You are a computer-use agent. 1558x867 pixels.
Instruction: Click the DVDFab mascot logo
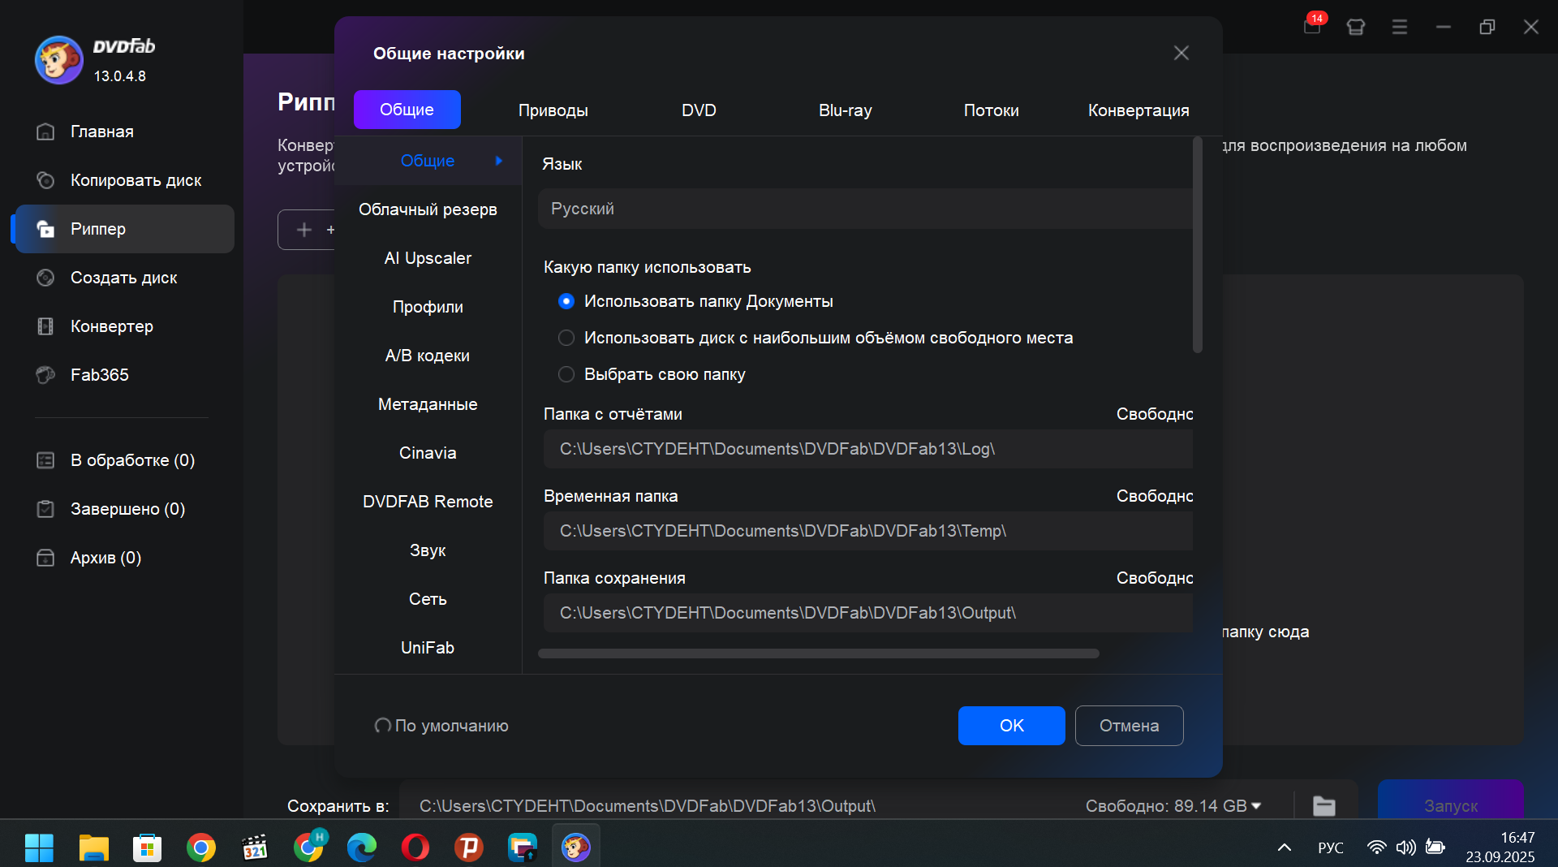click(x=58, y=60)
